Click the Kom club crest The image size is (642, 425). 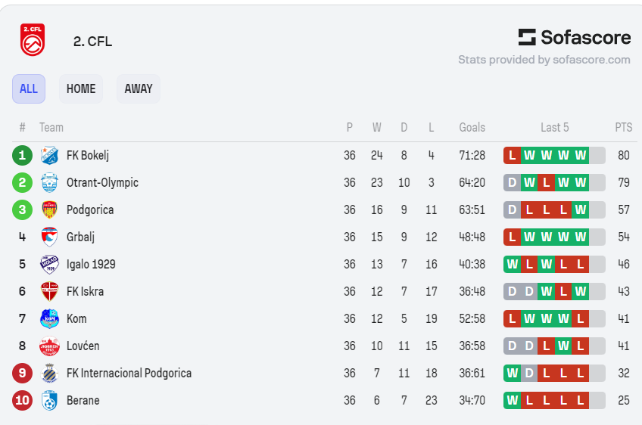click(49, 318)
